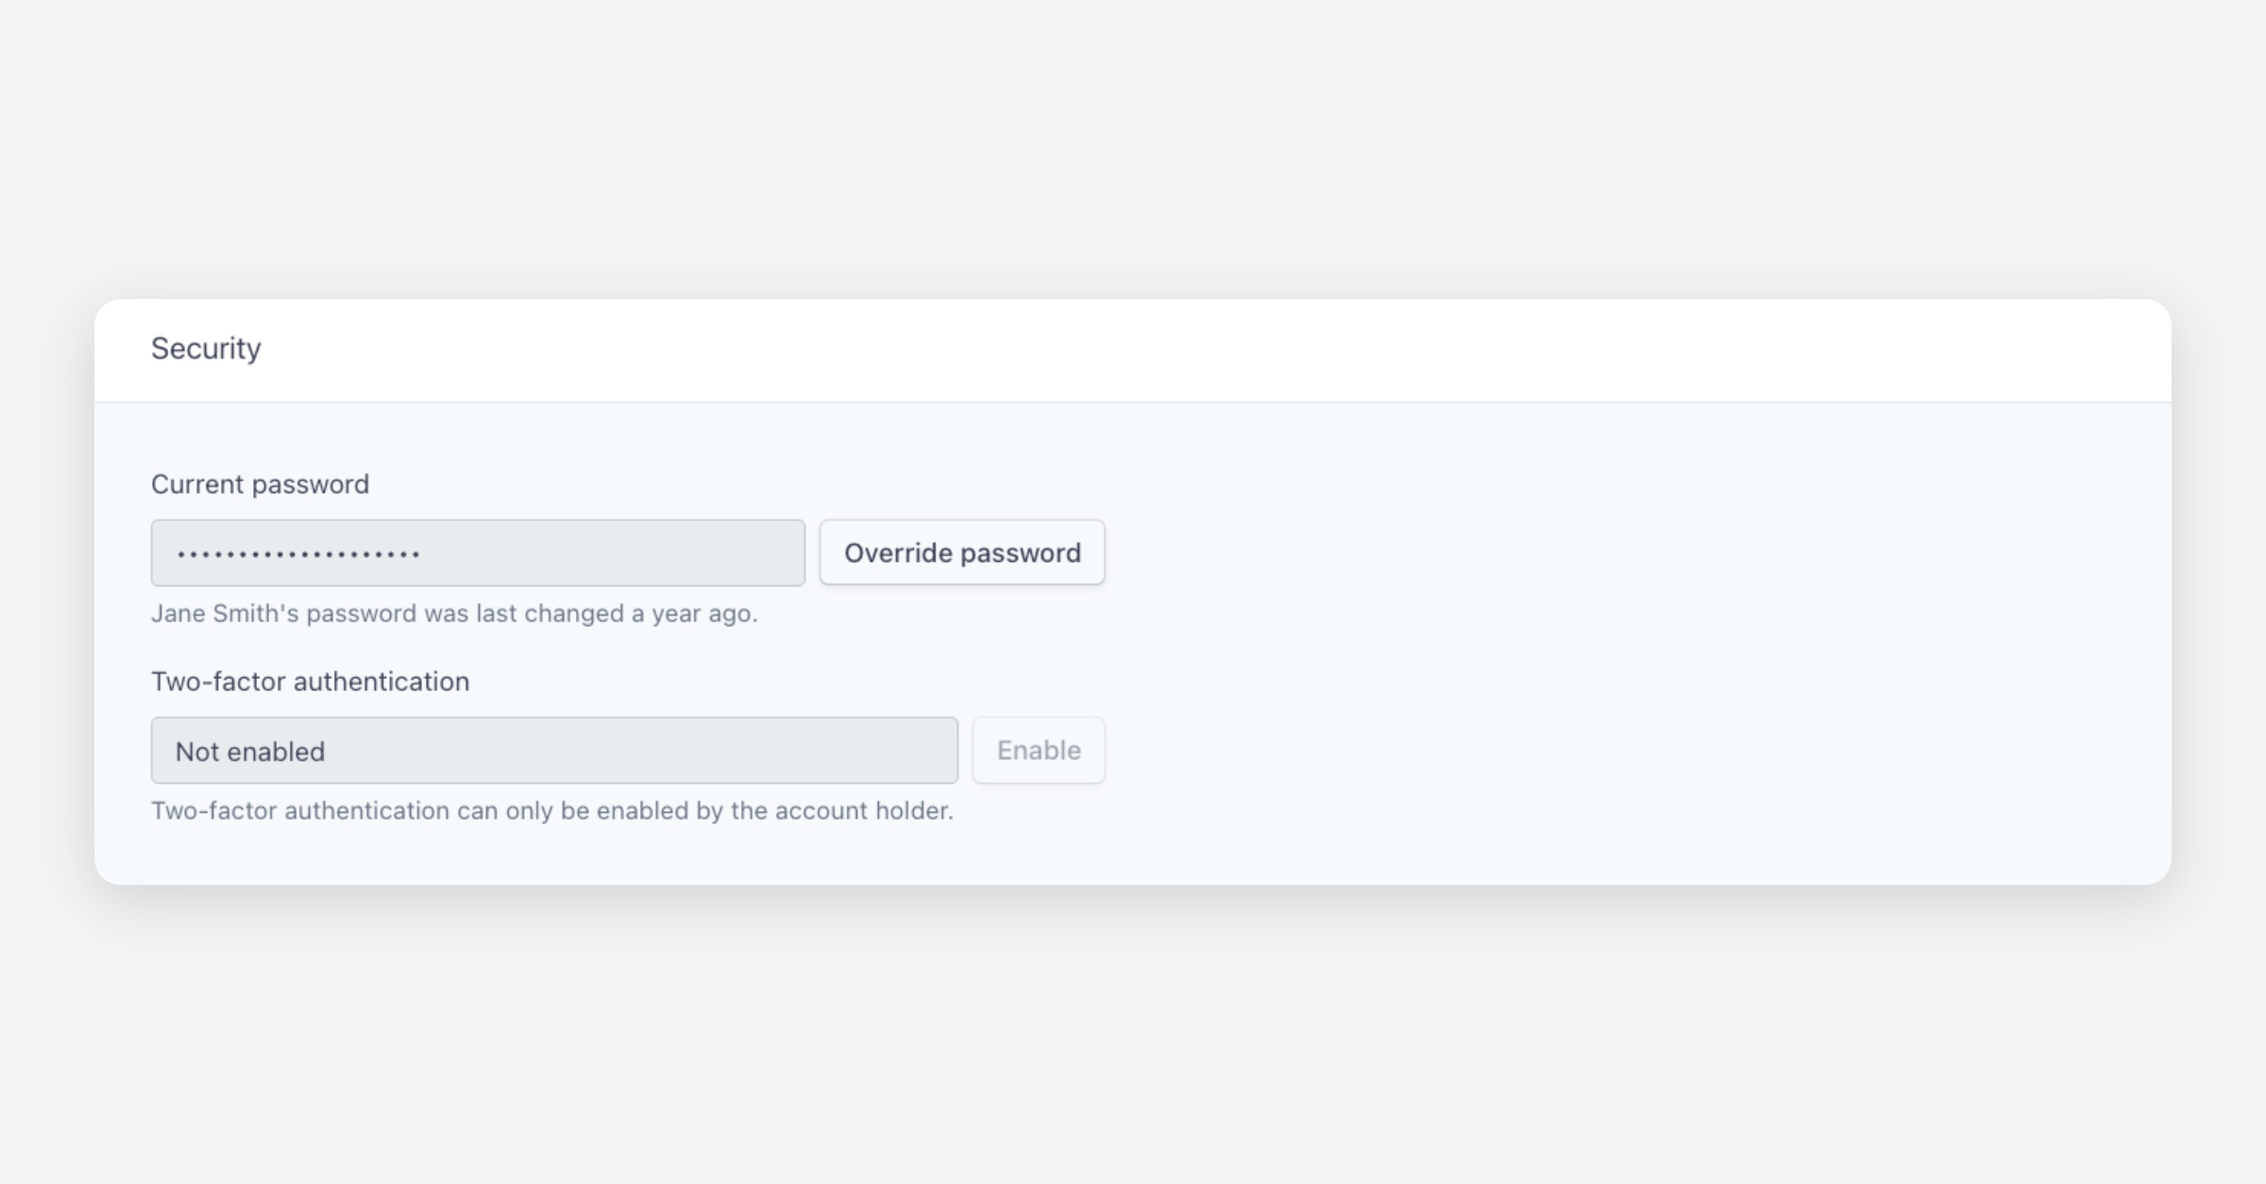Click Jane Smith's name in the note
2266x1184 pixels.
click(x=225, y=614)
